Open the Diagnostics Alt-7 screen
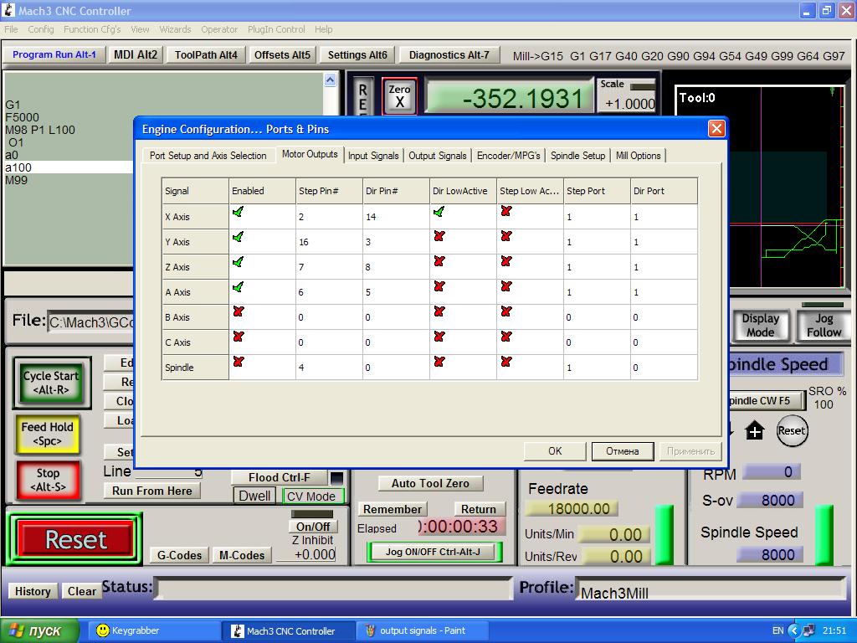This screenshot has height=643, width=857. (449, 54)
